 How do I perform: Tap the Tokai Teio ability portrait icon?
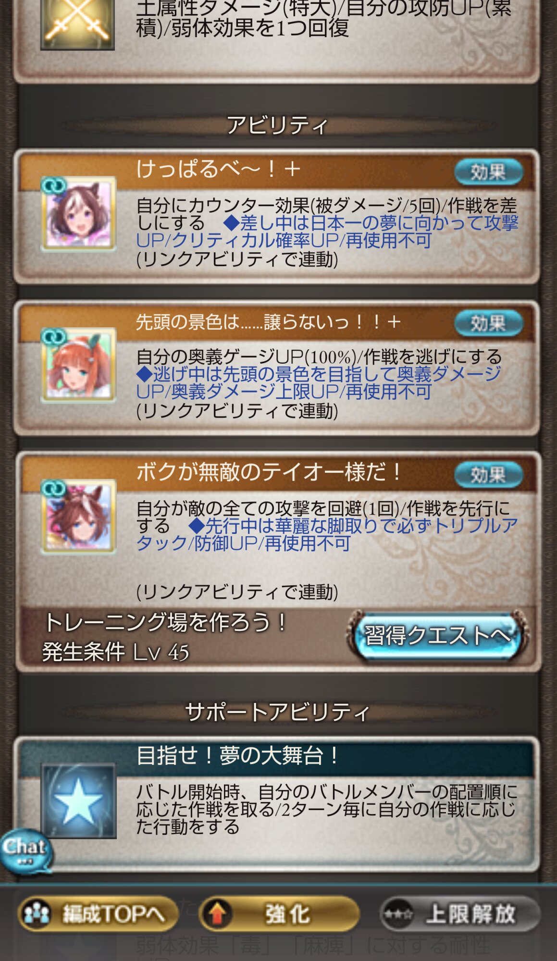point(78,517)
